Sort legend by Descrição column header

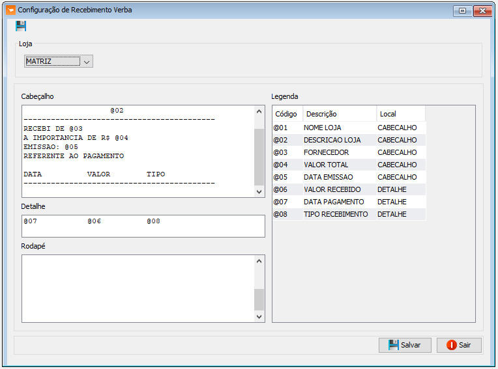tap(339, 114)
